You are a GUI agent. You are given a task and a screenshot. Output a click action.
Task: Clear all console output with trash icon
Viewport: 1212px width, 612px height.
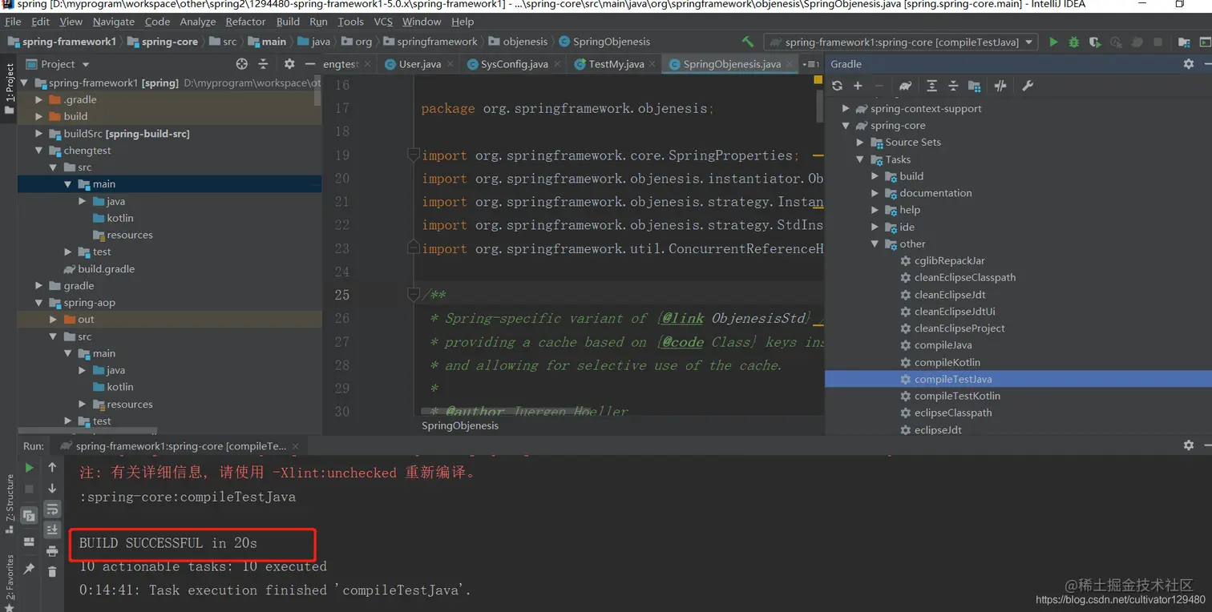[x=52, y=572]
